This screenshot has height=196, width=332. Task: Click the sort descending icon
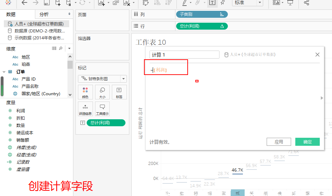click(x=168, y=2)
